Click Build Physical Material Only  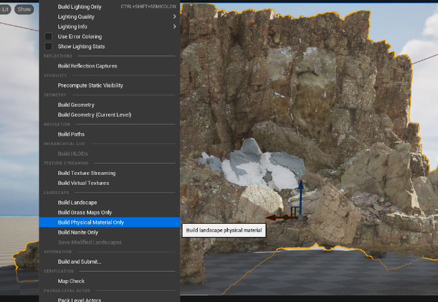pyautogui.click(x=91, y=223)
